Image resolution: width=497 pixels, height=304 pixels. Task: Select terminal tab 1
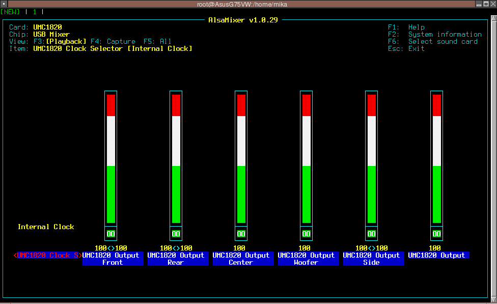(x=35, y=12)
